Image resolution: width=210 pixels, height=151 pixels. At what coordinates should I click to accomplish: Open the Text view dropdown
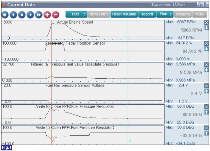pos(76,14)
